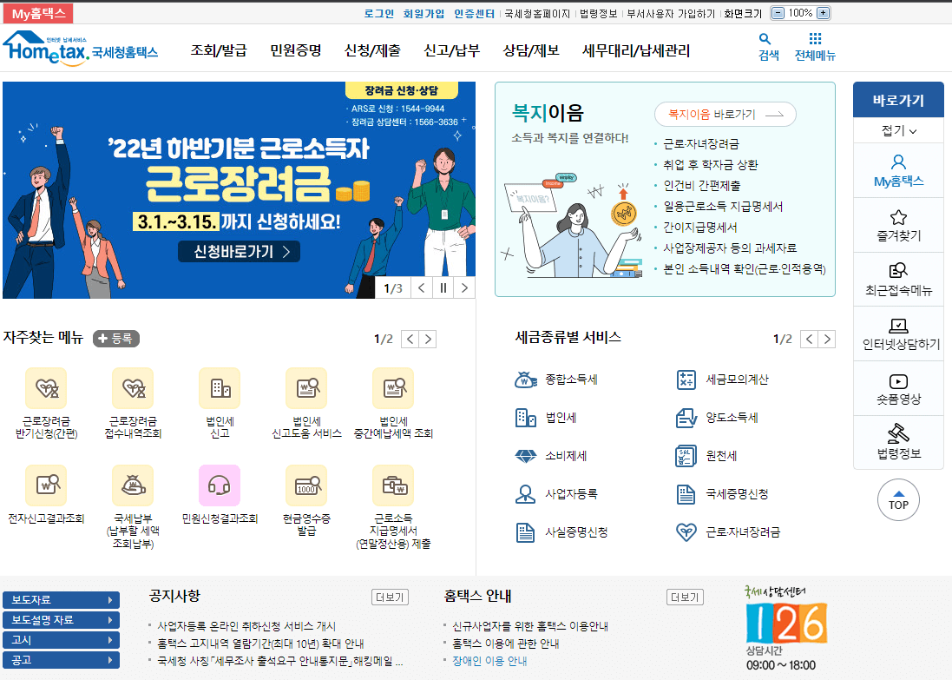Expand the 보도자료 item
The height and width of the screenshot is (680, 952).
[x=62, y=600]
